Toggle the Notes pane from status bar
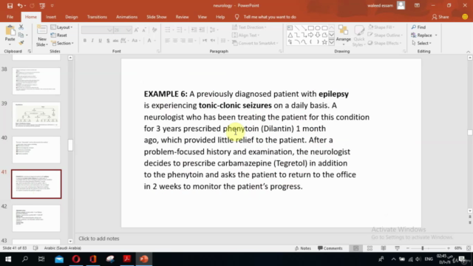This screenshot has height=266, width=473. (303, 248)
